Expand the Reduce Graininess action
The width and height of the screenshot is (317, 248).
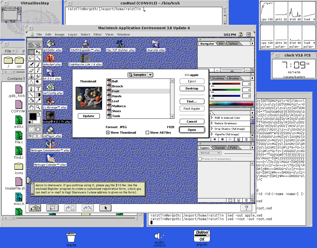212,123
